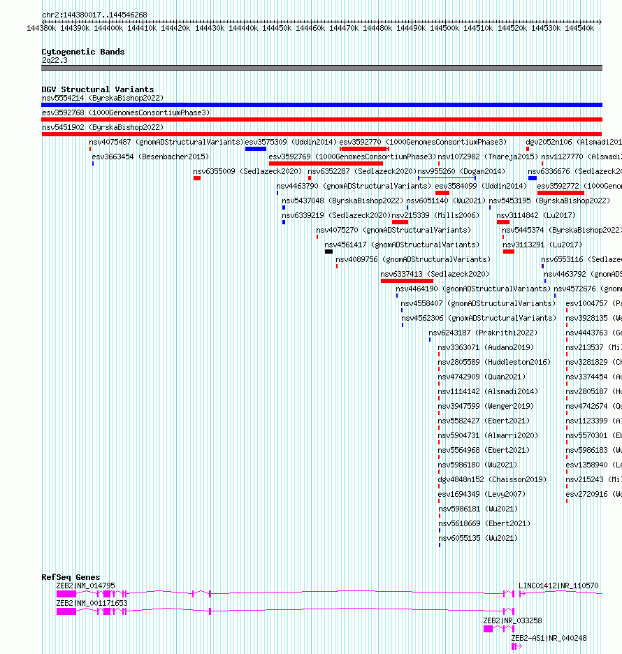The image size is (622, 654).
Task: Click nsv6051140 (Wu2021) label
Action: coord(446,201)
